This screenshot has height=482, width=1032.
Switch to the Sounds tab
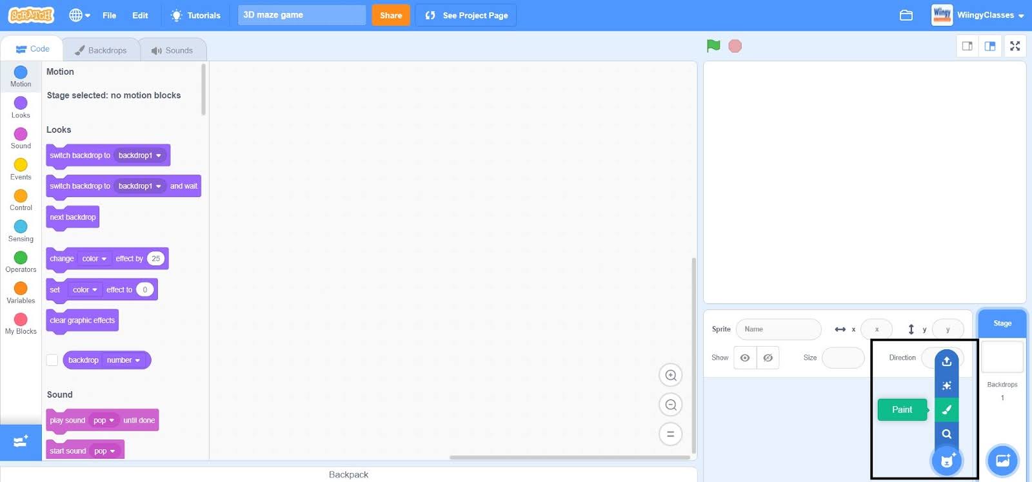[x=172, y=50]
